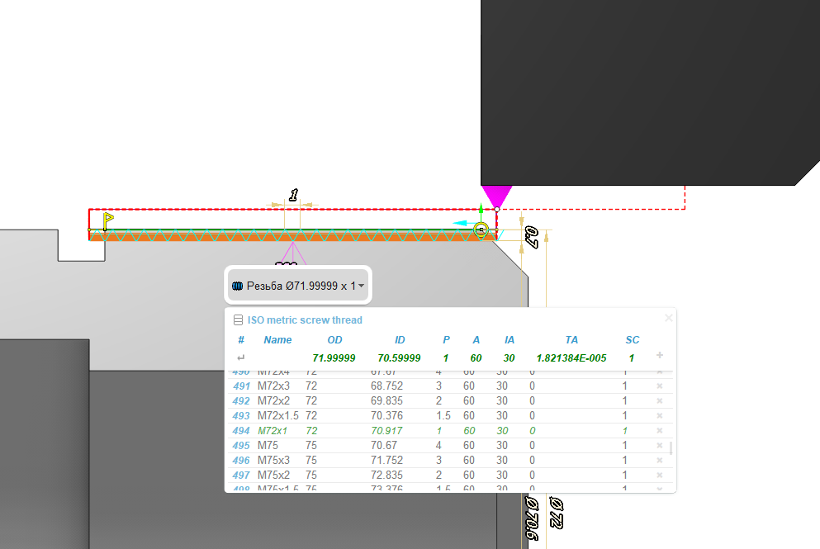
Task: Choose the M75x3 thread entry
Action: (273, 461)
